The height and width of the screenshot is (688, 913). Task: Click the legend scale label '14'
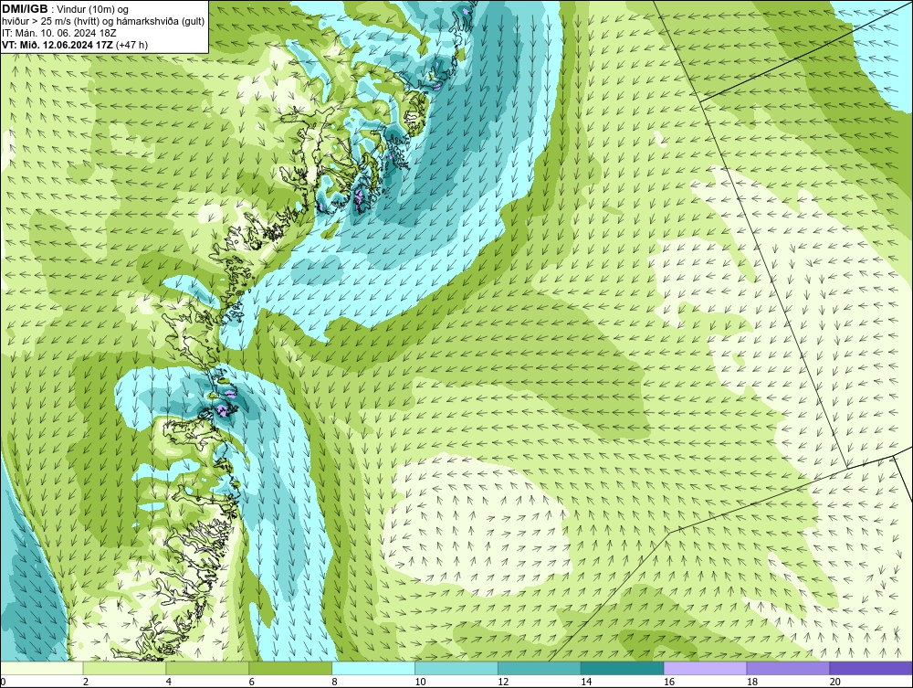(x=586, y=682)
